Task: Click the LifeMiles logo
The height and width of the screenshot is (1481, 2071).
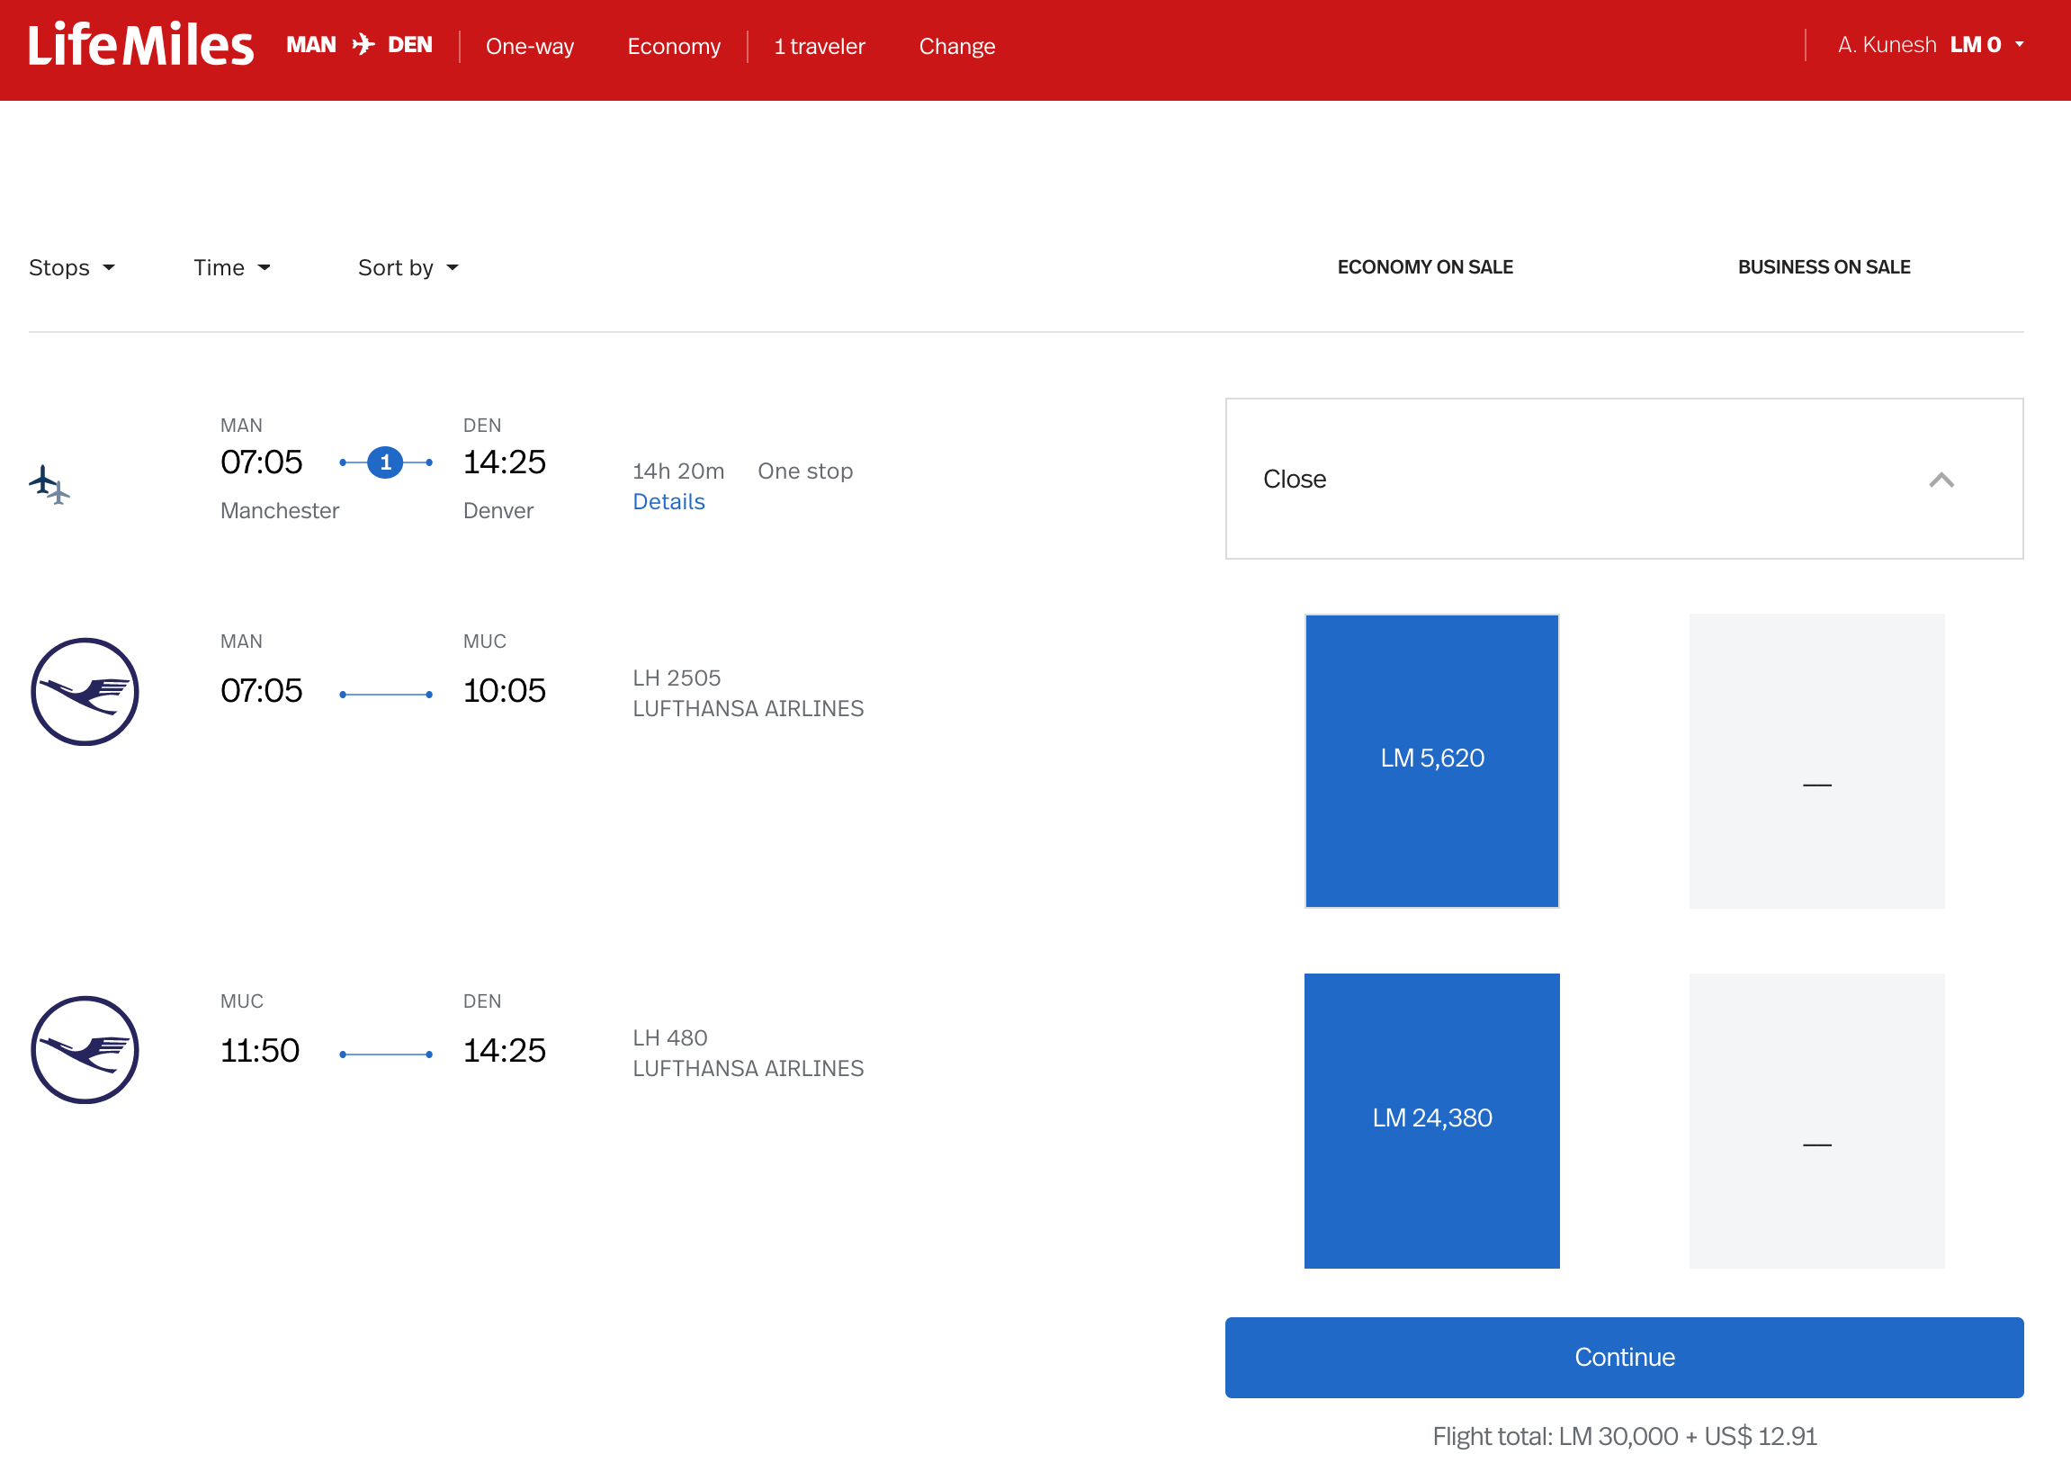Action: pyautogui.click(x=140, y=46)
